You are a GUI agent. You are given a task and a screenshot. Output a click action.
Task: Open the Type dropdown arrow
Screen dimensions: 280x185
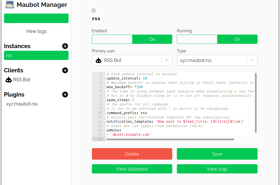(252, 60)
